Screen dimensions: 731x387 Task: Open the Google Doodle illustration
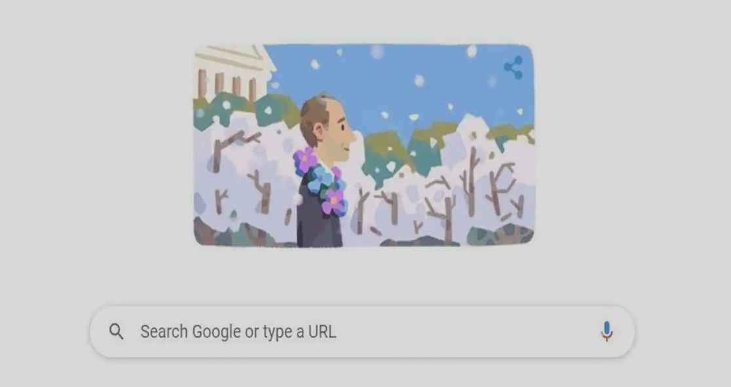click(x=364, y=145)
